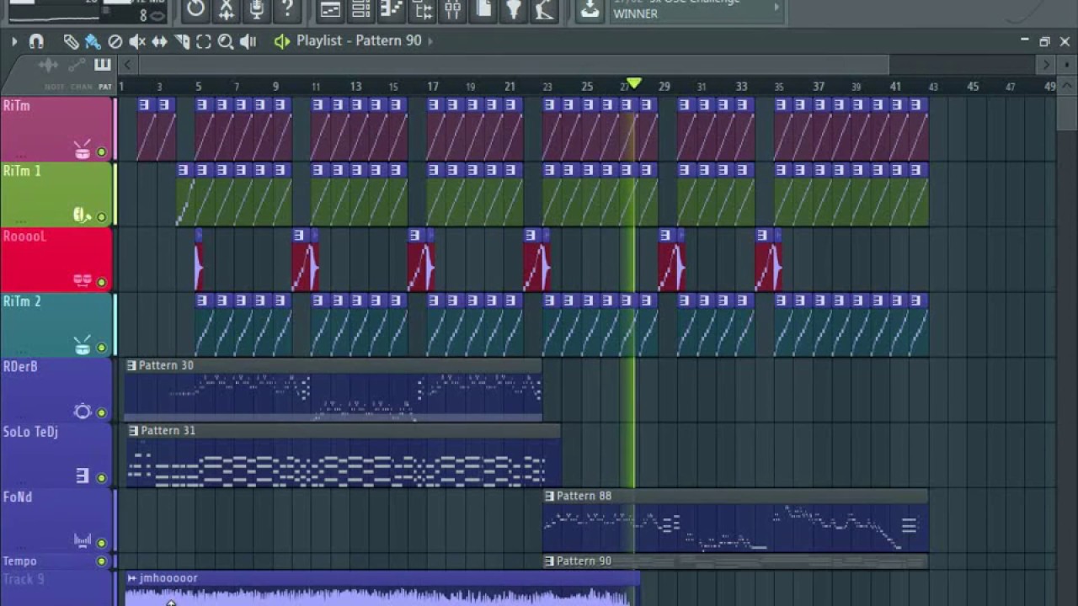Select the Draw pencil tool

point(72,40)
